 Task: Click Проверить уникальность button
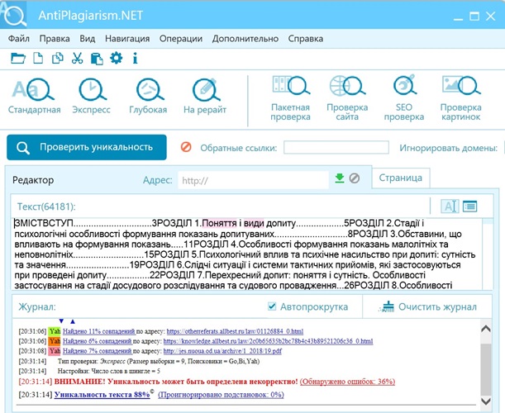click(x=87, y=147)
